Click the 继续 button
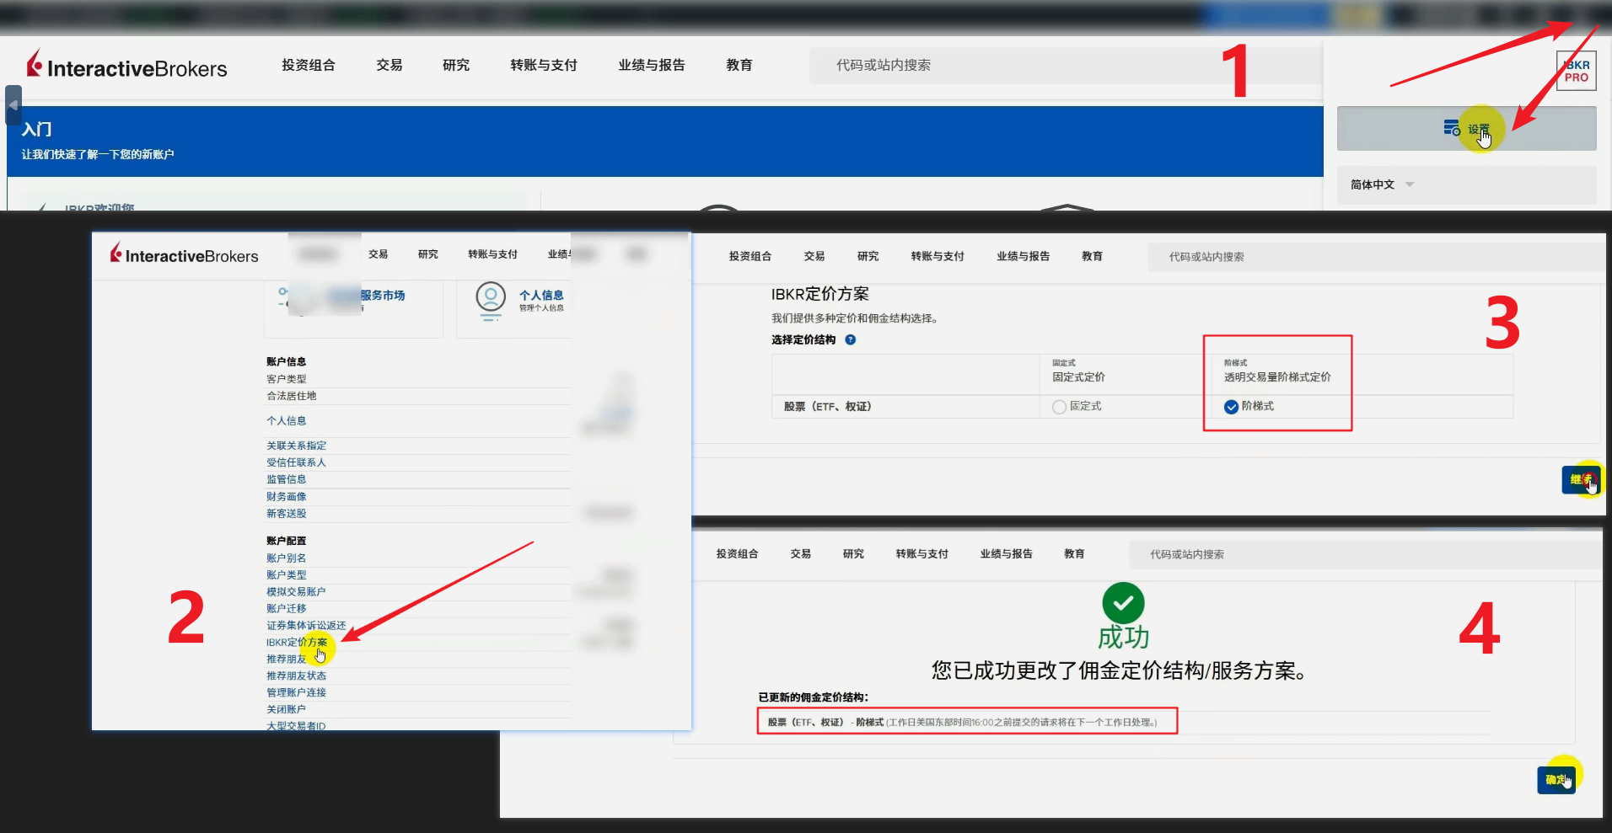 pos(1581,479)
